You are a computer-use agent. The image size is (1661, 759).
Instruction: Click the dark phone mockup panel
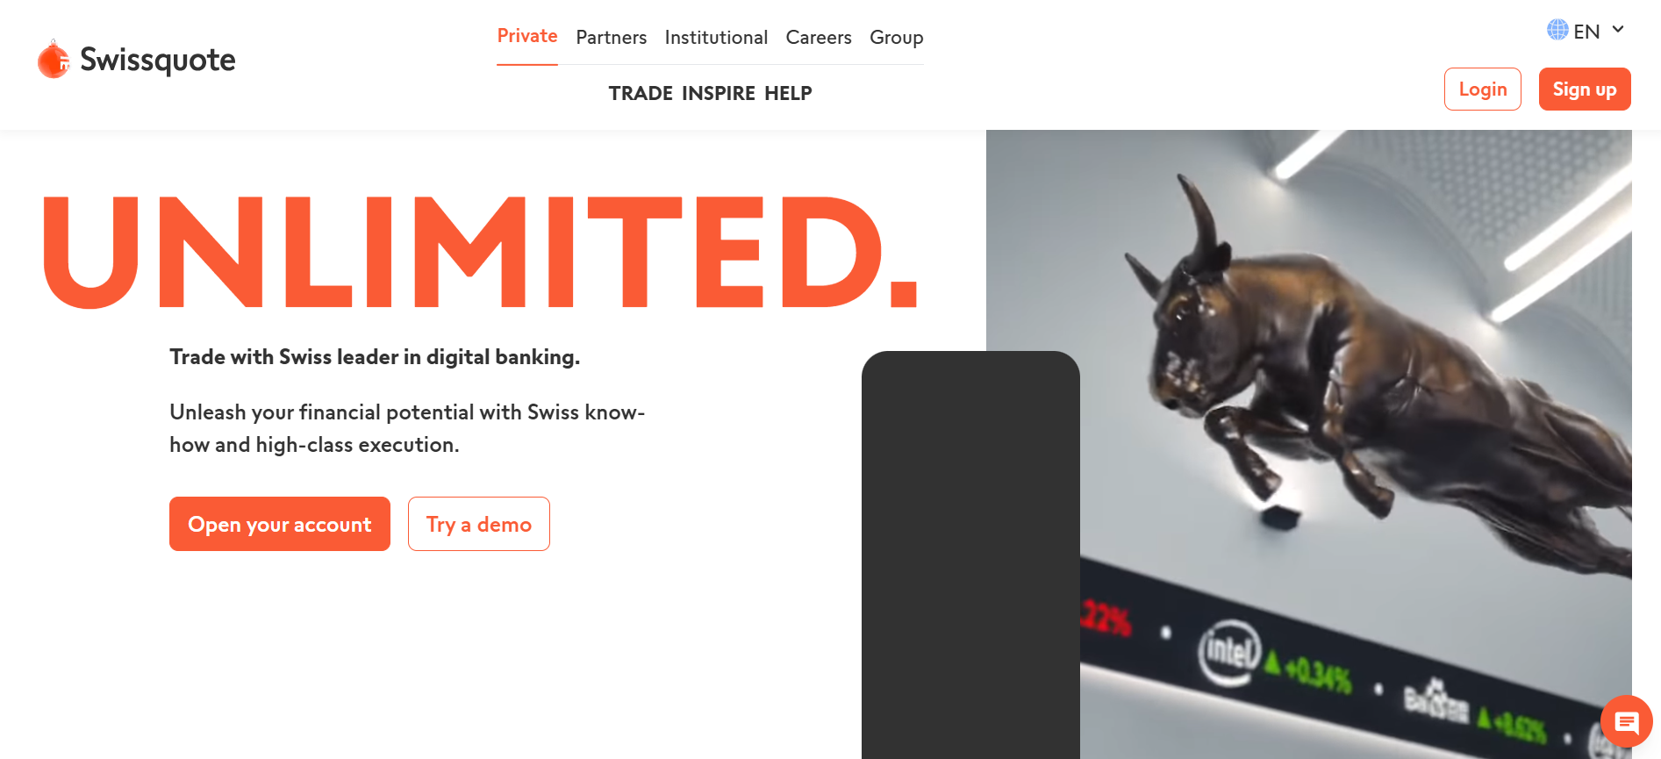click(x=970, y=555)
